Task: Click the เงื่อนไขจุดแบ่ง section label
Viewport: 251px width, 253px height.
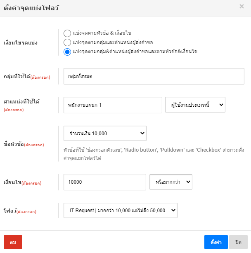Action: [21, 43]
